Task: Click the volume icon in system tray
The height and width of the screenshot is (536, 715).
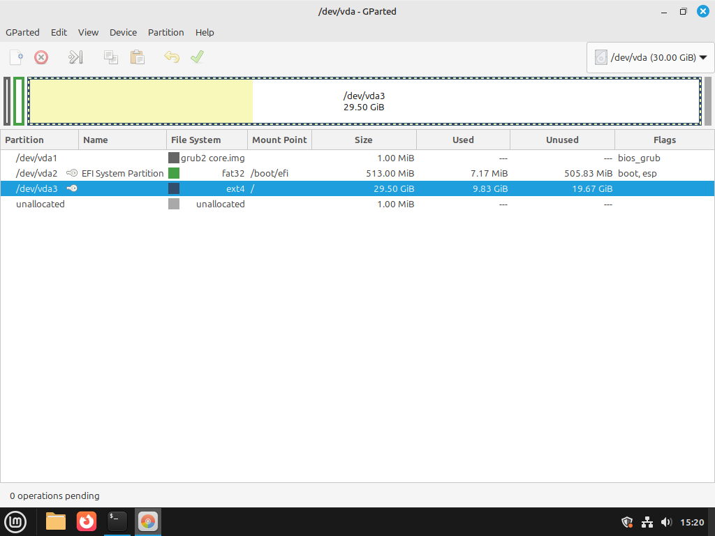Action: point(666,522)
